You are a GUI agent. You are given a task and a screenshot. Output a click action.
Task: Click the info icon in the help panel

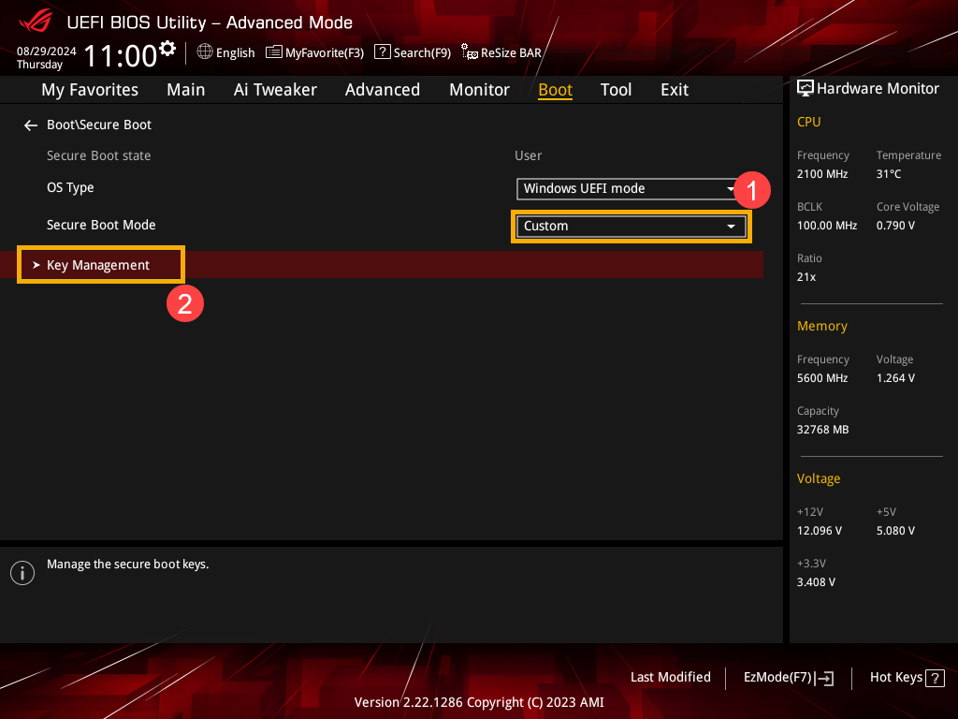[22, 573]
